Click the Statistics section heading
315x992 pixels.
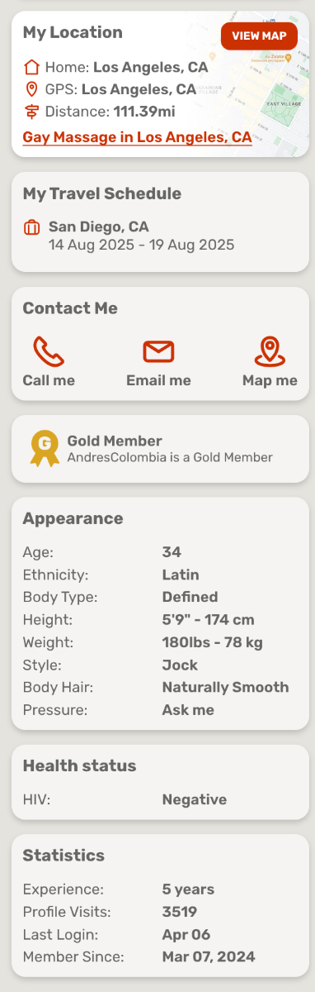pos(63,855)
